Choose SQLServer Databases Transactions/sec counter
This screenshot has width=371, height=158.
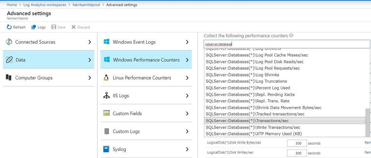[284, 121]
